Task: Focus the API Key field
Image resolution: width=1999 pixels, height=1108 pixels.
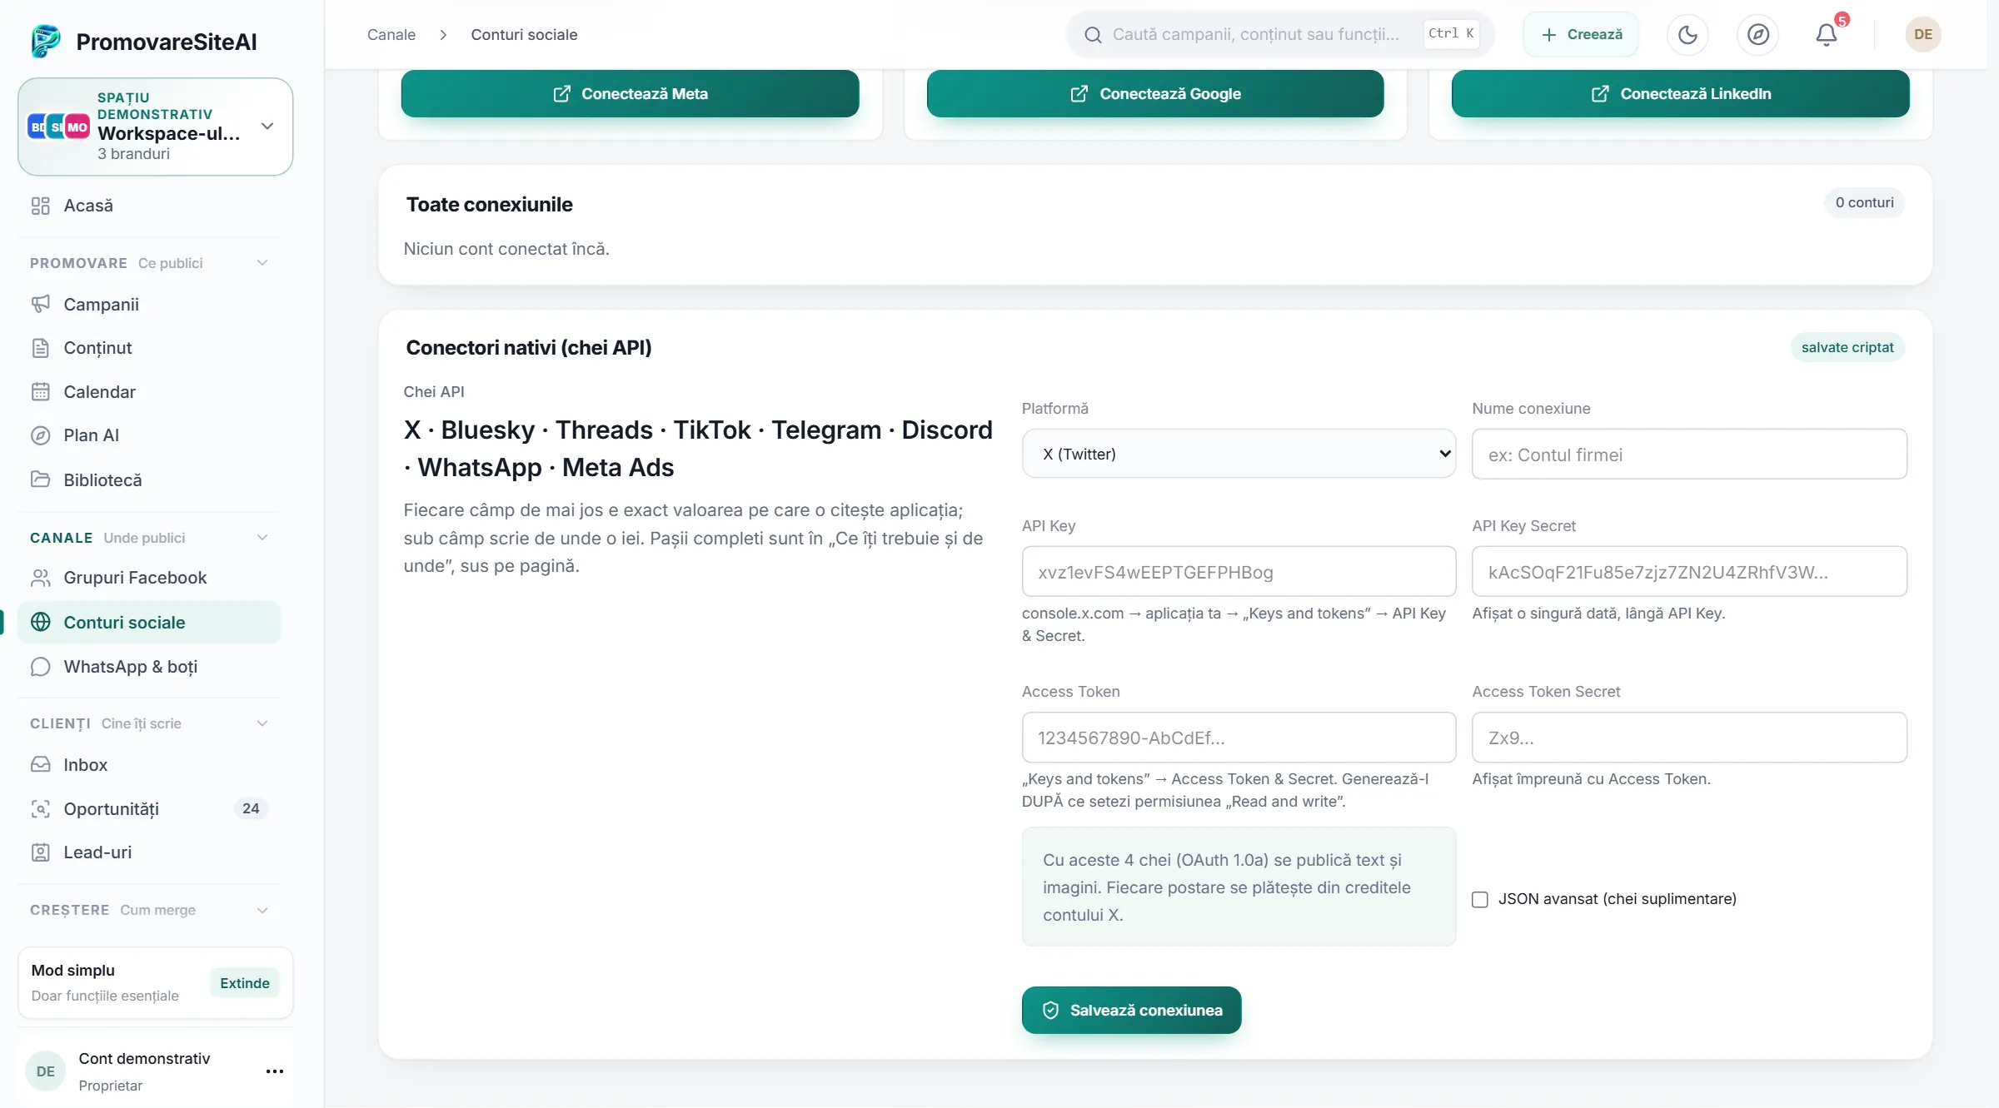Action: click(x=1239, y=571)
